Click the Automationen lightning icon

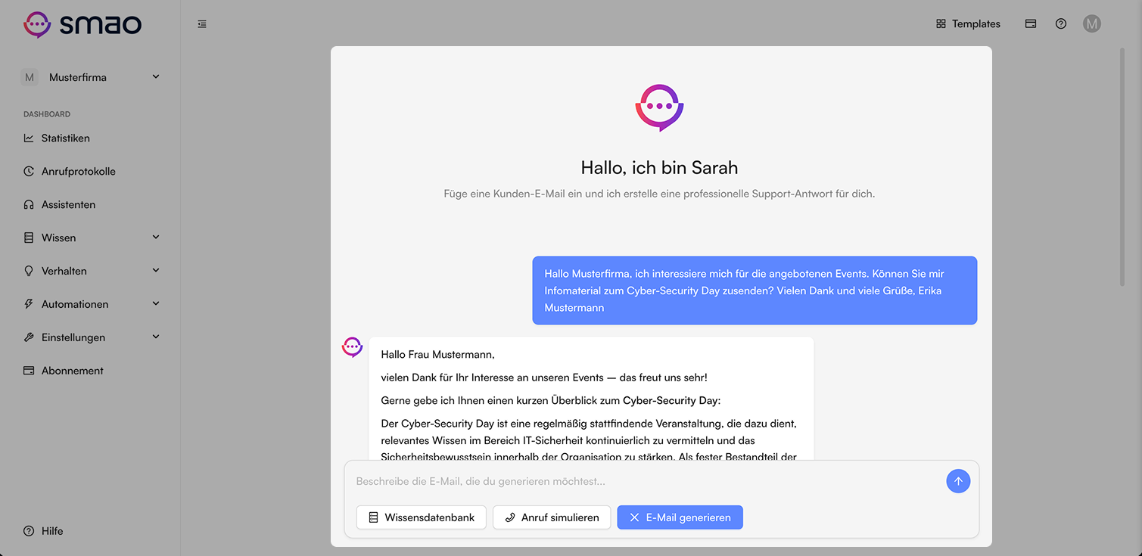coord(29,304)
